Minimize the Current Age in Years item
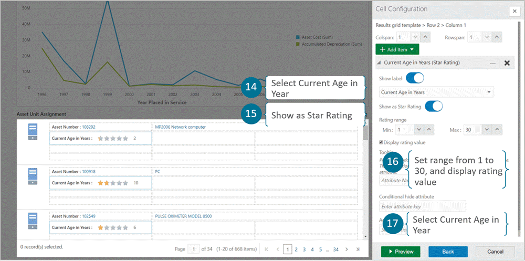Image resolution: width=525 pixels, height=261 pixels. click(492, 62)
